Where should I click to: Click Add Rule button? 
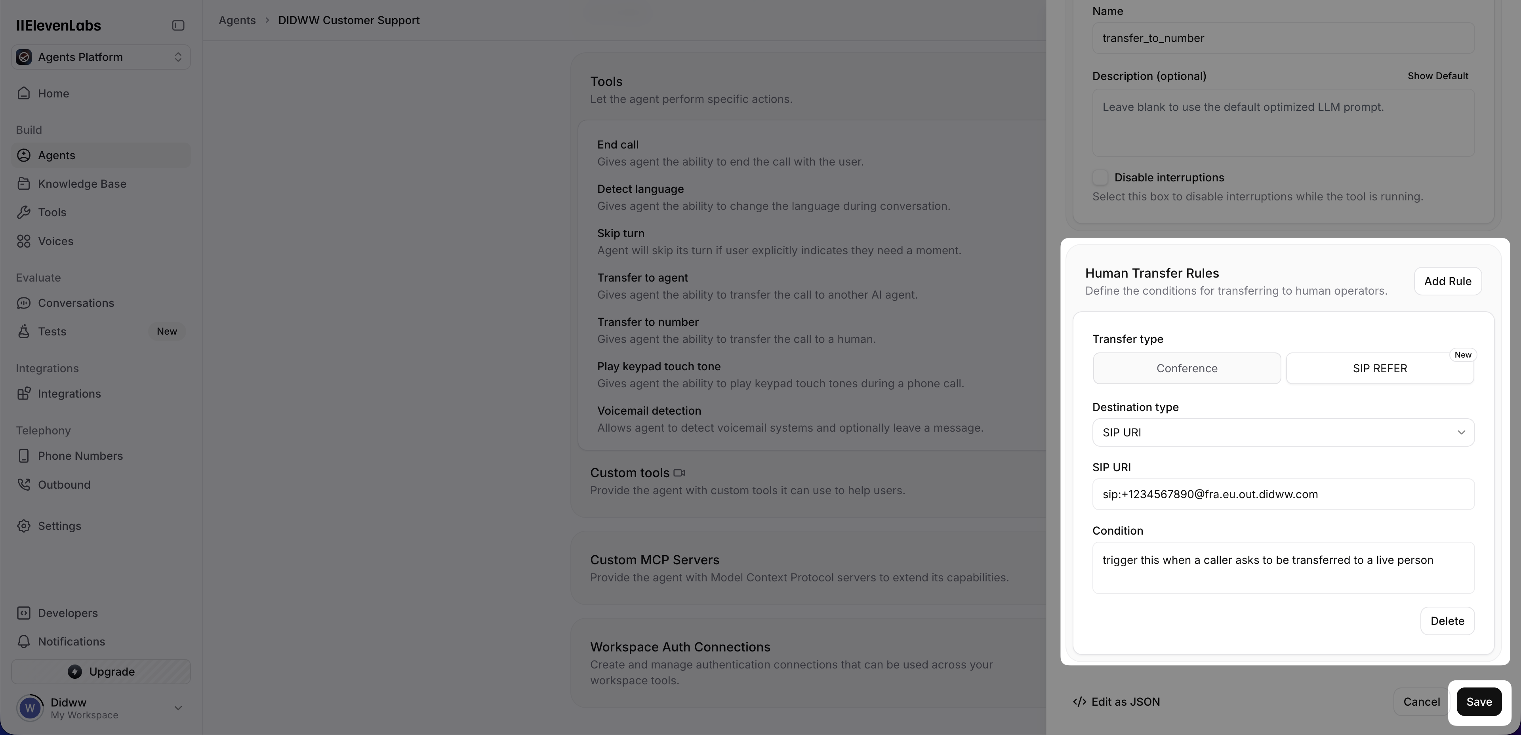pyautogui.click(x=1447, y=281)
